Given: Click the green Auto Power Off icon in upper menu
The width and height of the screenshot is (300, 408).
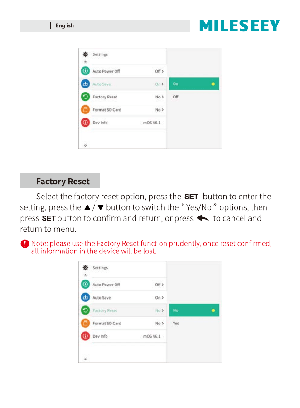Looking at the screenshot, I should click(85, 71).
